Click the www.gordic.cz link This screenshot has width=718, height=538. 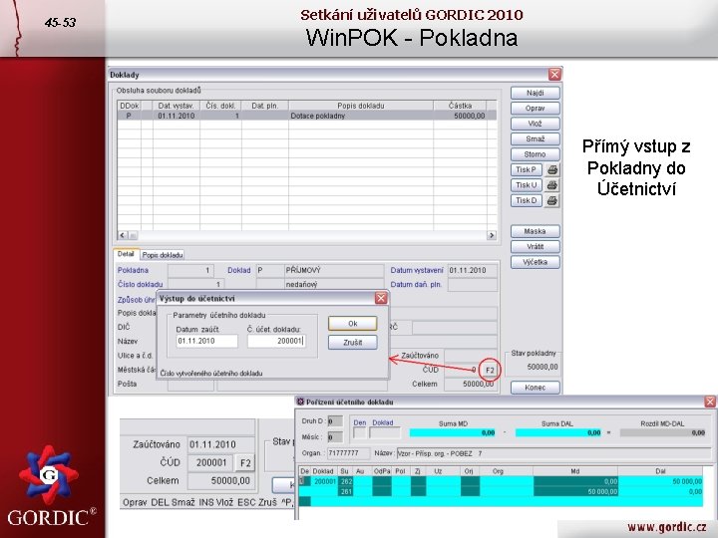pos(667,527)
